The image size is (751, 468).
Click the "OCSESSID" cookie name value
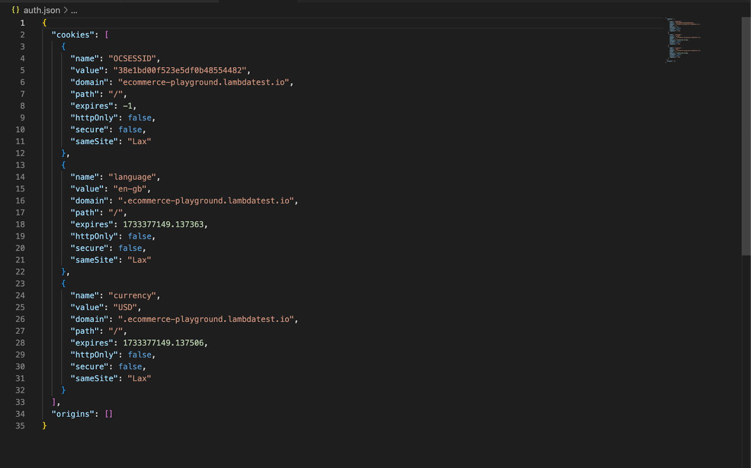pos(133,58)
